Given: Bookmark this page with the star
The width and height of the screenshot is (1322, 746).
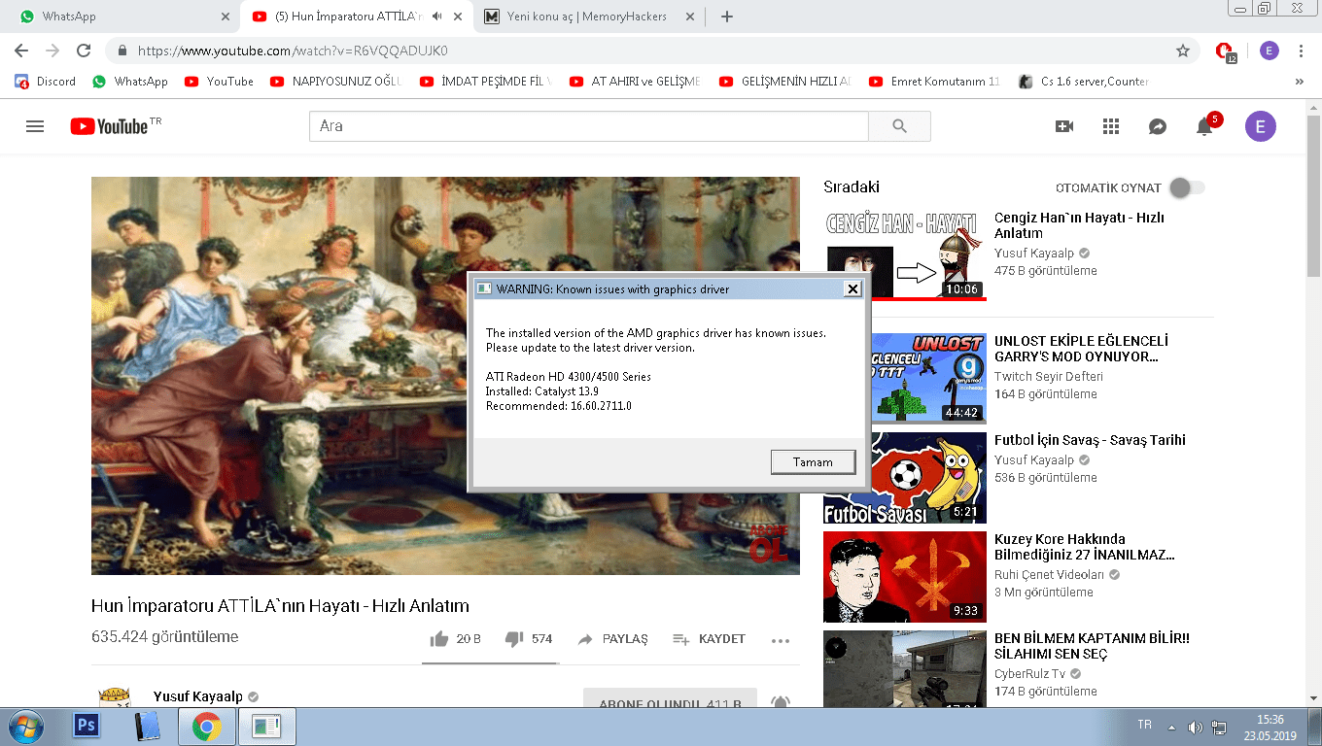Looking at the screenshot, I should (x=1183, y=51).
